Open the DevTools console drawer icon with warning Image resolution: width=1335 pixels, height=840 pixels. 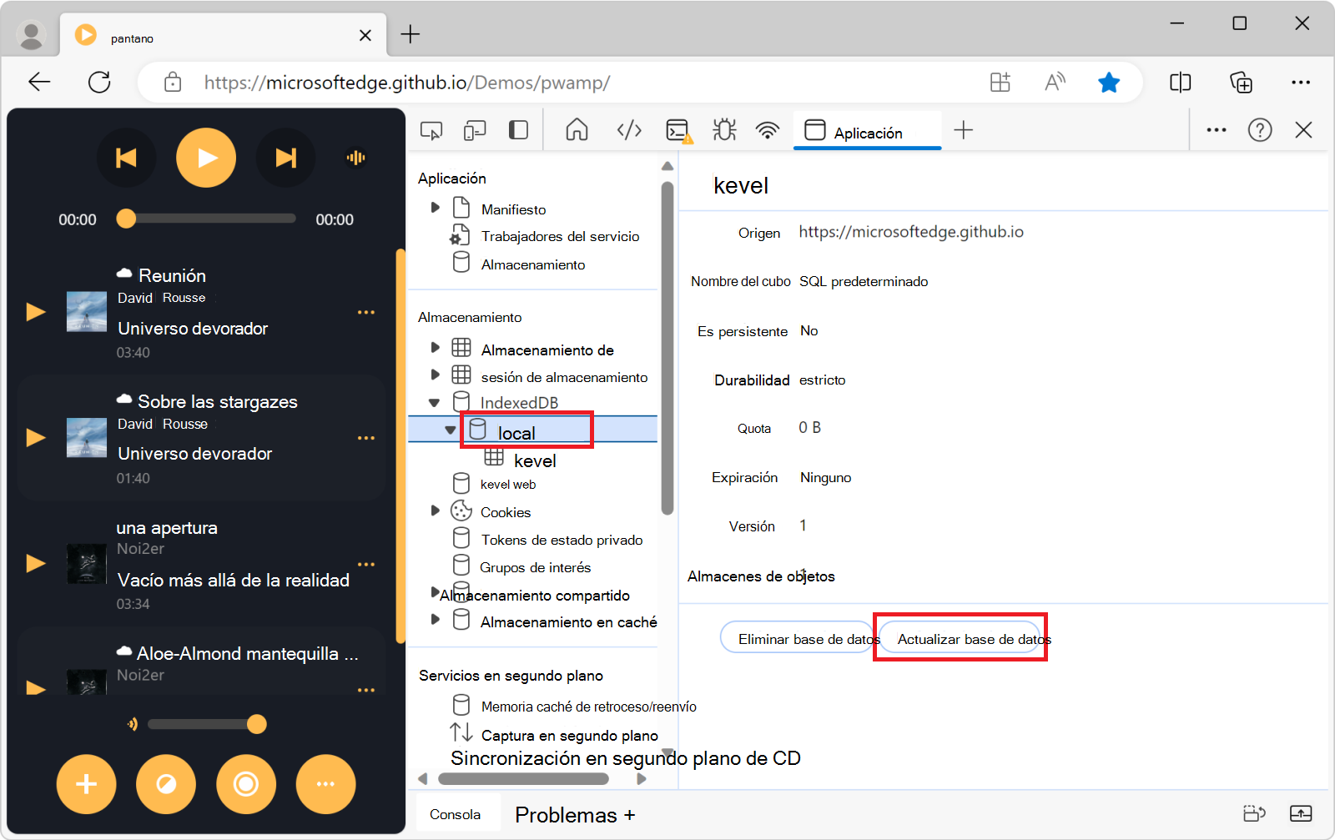click(678, 129)
